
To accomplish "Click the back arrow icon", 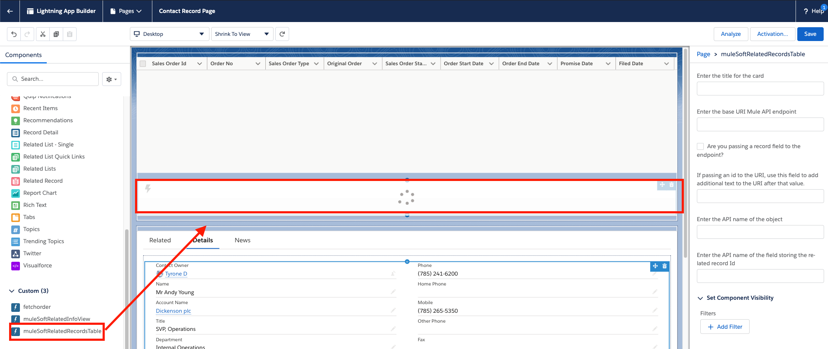I will (x=10, y=11).
